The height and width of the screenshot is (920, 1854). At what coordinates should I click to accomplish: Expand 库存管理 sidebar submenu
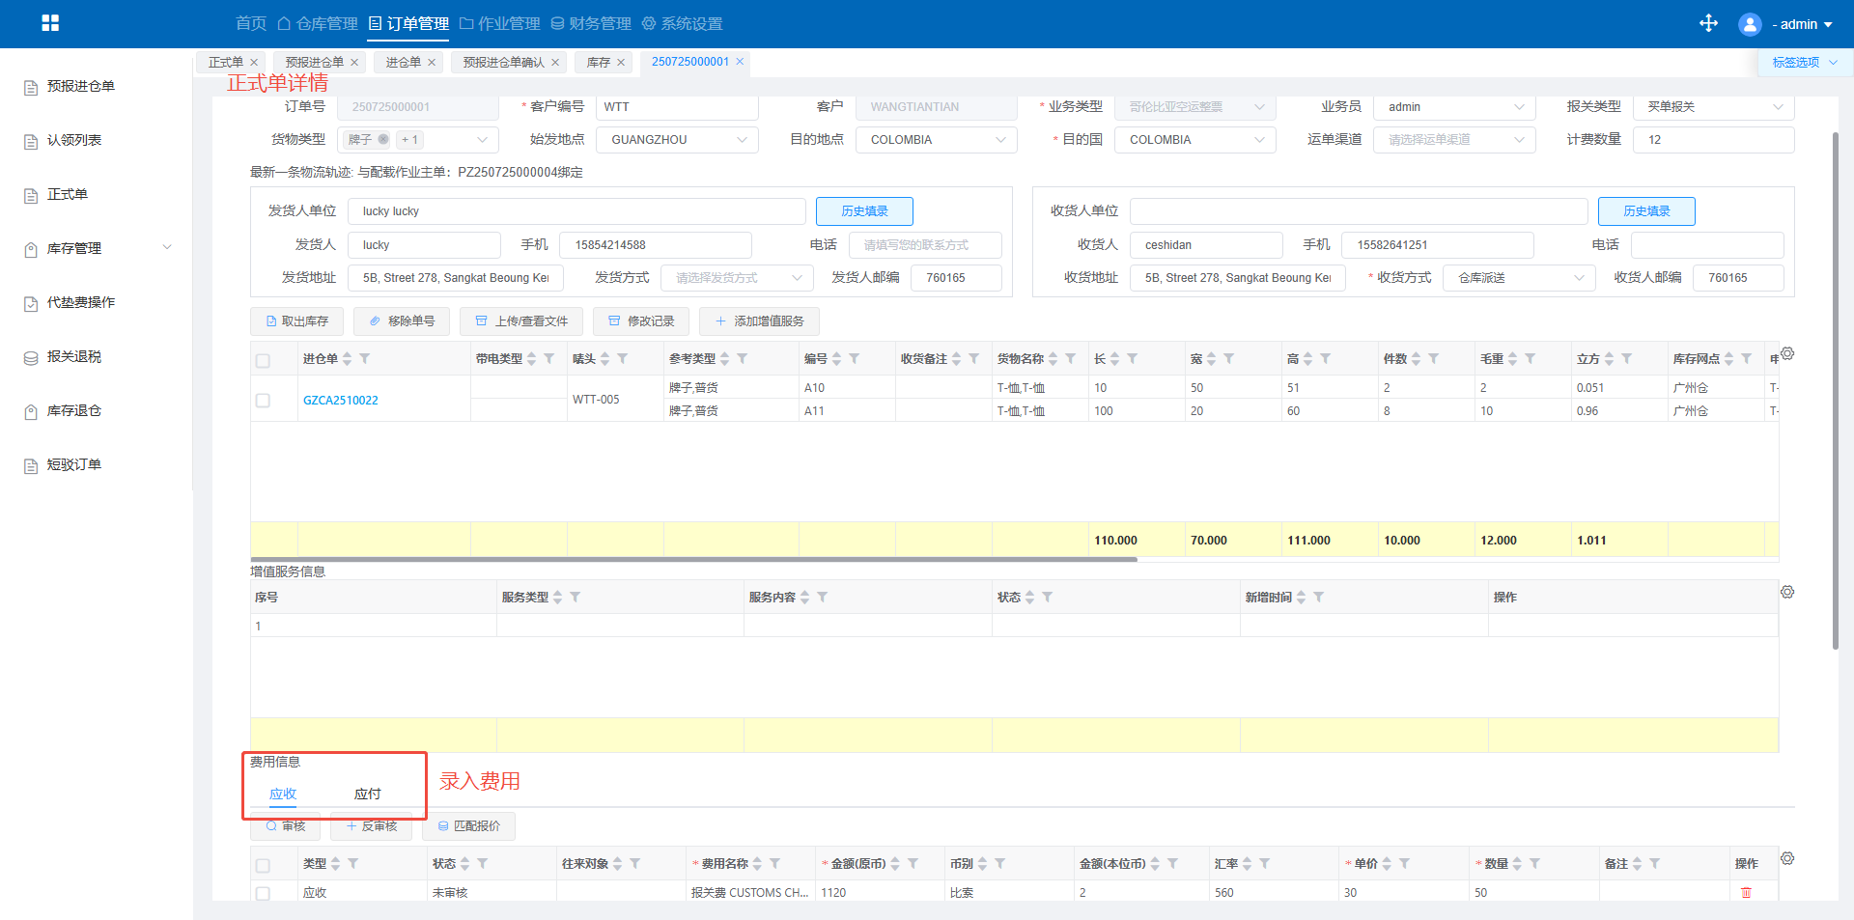[x=97, y=248]
